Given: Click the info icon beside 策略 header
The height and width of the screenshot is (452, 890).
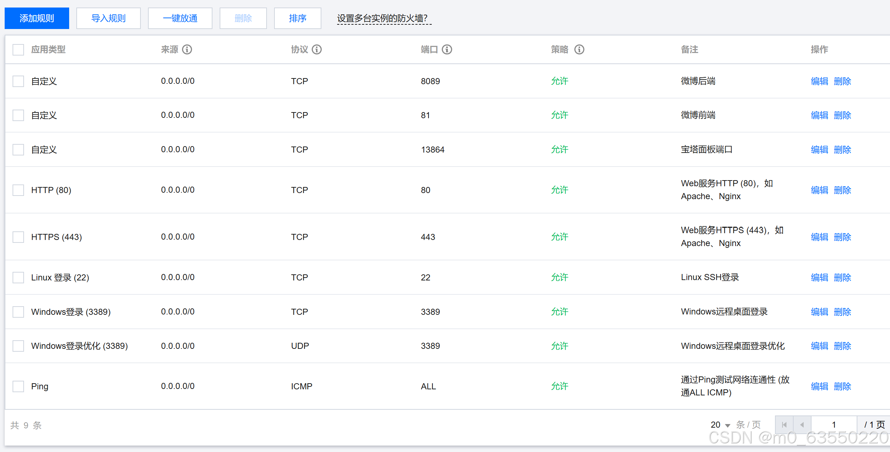Looking at the screenshot, I should pyautogui.click(x=579, y=49).
